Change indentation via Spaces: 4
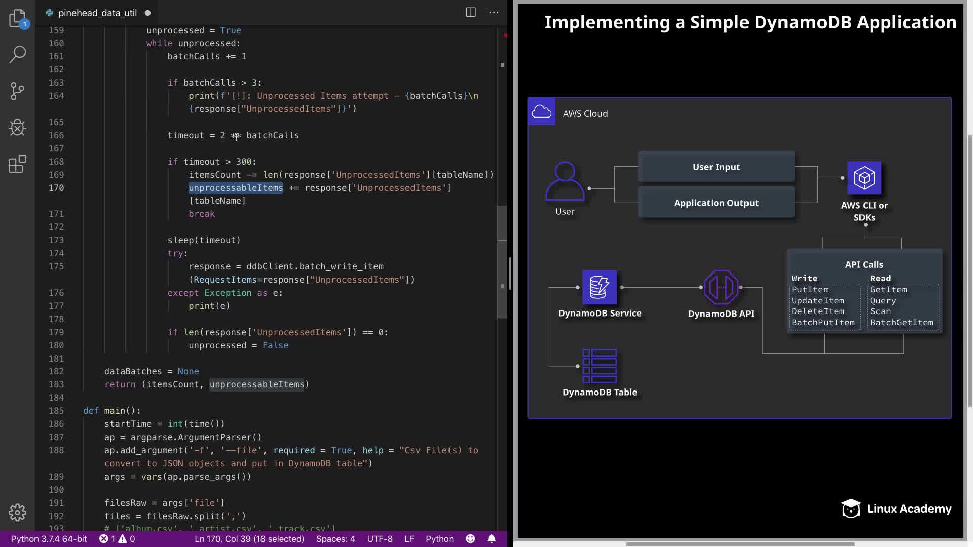The image size is (973, 547). (x=335, y=538)
